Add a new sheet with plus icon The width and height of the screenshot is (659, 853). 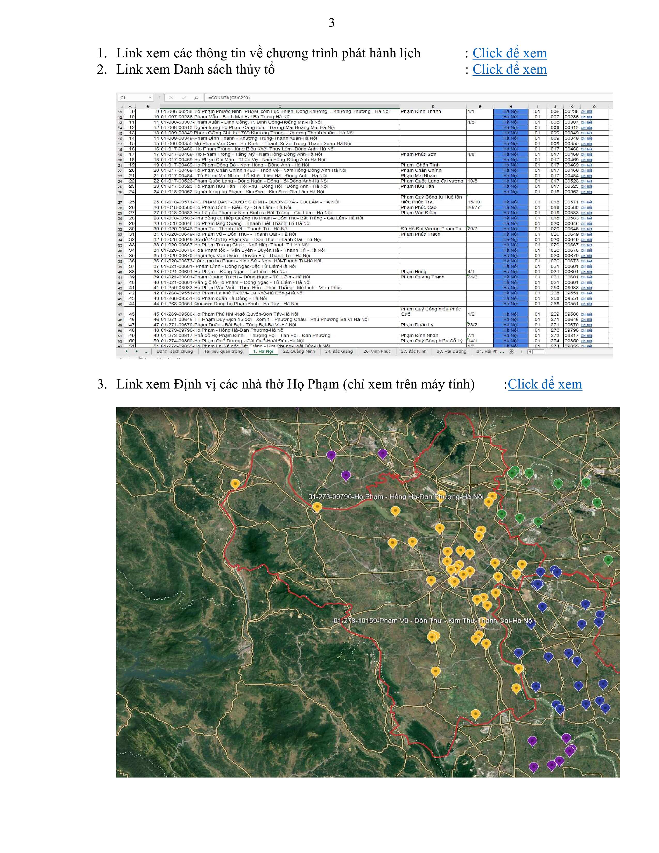click(x=511, y=351)
